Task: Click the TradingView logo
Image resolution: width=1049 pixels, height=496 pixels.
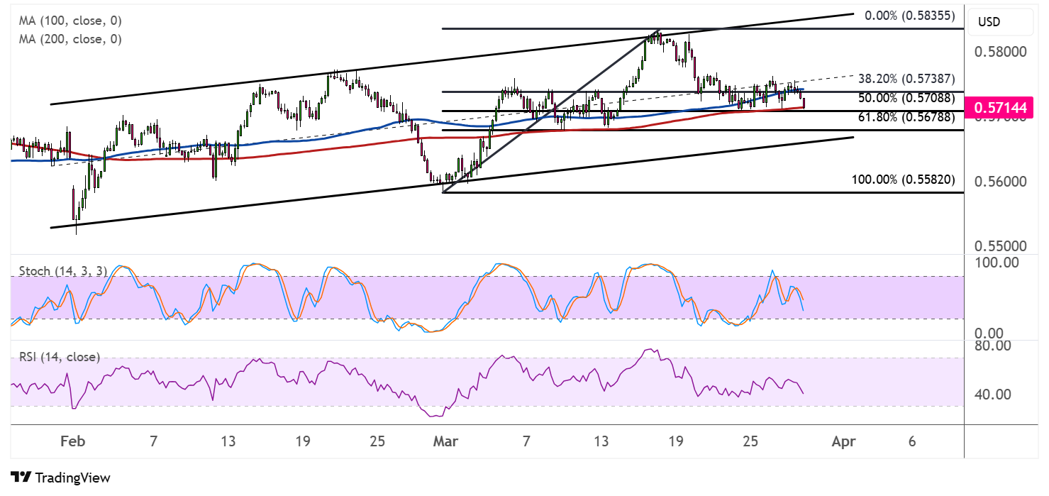Action: tap(60, 478)
